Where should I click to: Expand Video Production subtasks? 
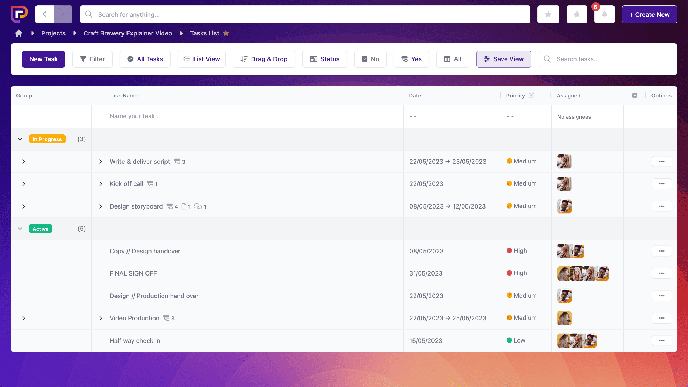click(x=101, y=318)
